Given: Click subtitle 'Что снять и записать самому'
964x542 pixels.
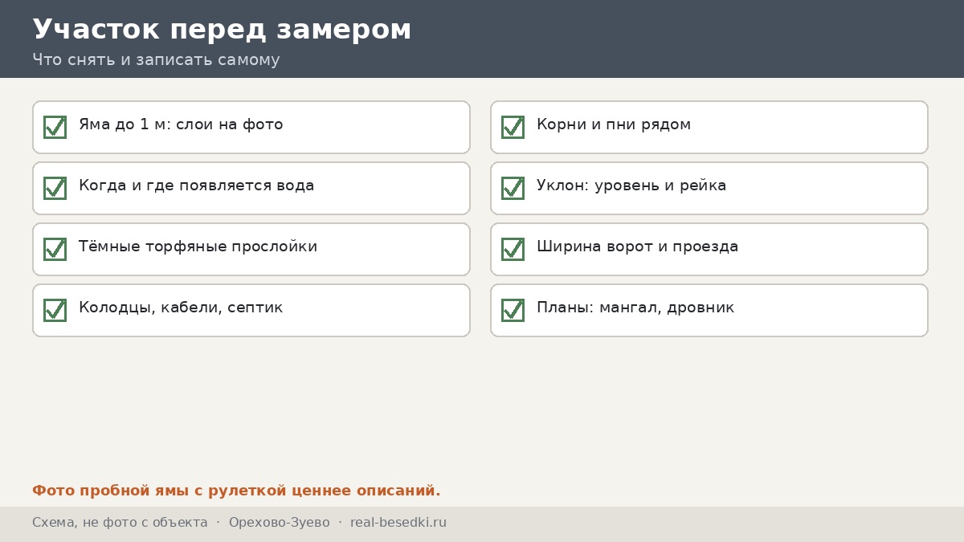Looking at the screenshot, I should click(x=156, y=60).
